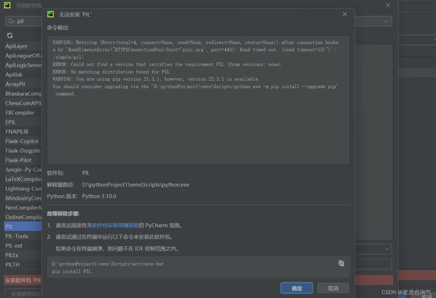Clear the package search text
Image resolution: width=436 pixels, height=298 pixels.
(x=386, y=21)
